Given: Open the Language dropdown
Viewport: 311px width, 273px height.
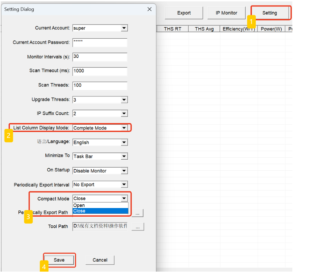Looking at the screenshot, I should tap(124, 142).
